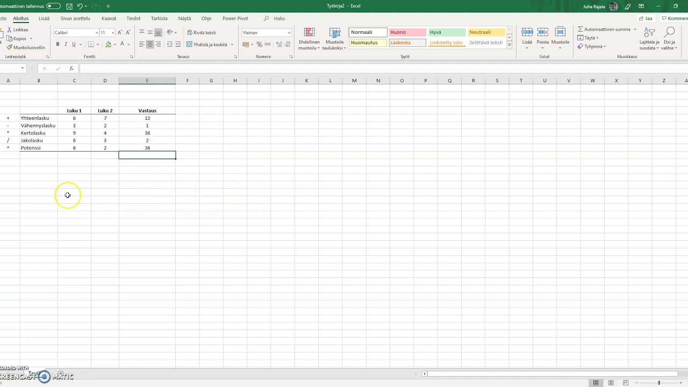Image resolution: width=688 pixels, height=387 pixels.
Task: Open the Calibri font name dropdown
Action: pyautogui.click(x=97, y=33)
